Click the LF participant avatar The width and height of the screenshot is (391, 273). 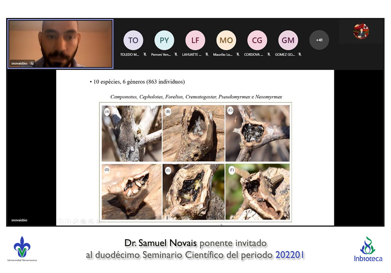point(195,40)
